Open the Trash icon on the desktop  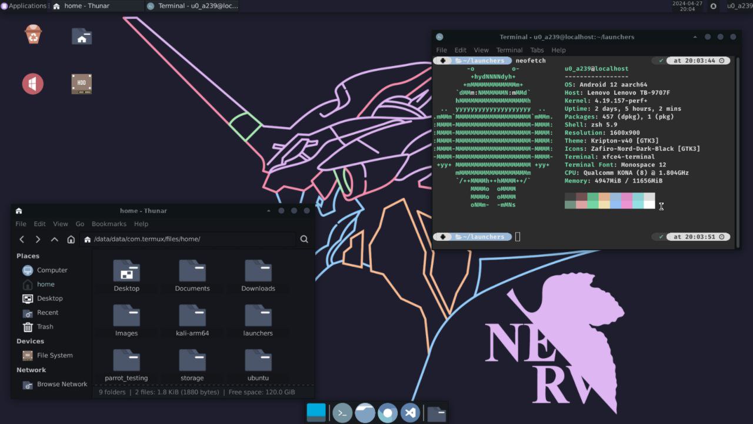34,34
